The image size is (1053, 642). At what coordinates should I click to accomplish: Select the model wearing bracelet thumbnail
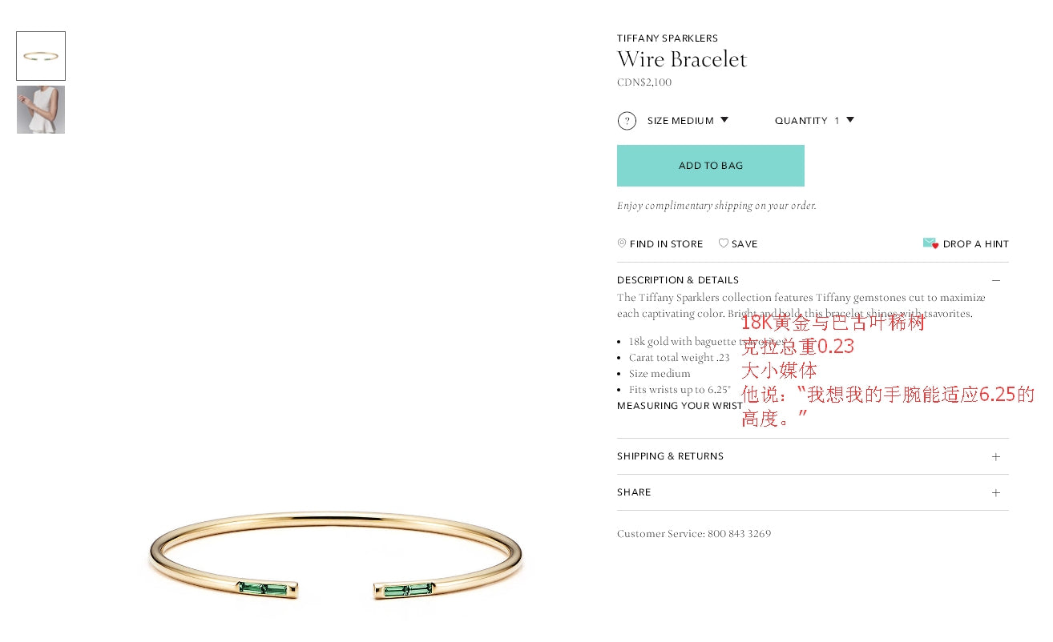click(41, 110)
